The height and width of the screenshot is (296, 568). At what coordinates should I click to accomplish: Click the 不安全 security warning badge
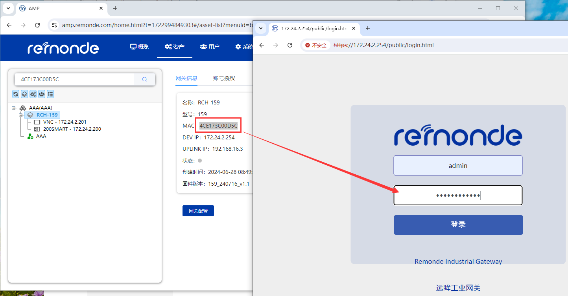[x=316, y=45]
